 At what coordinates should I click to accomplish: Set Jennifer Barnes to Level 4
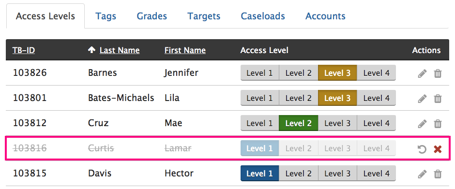377,73
